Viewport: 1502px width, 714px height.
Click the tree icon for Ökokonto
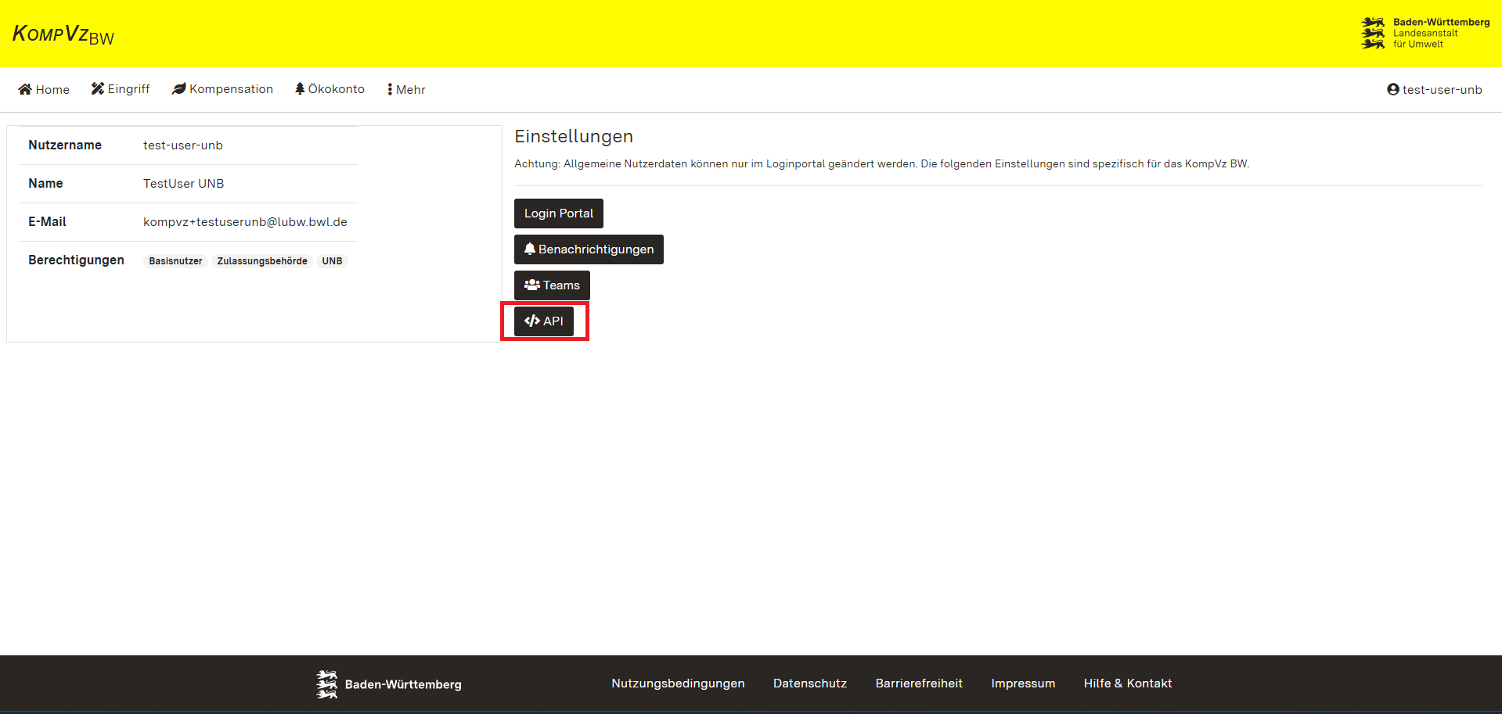(300, 89)
